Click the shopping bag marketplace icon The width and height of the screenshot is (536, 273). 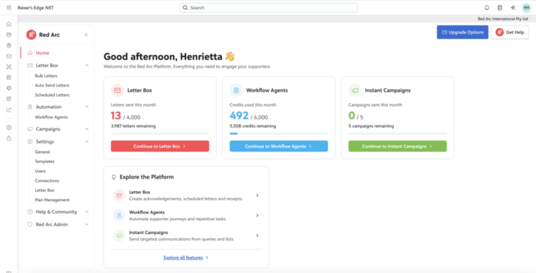point(9,138)
